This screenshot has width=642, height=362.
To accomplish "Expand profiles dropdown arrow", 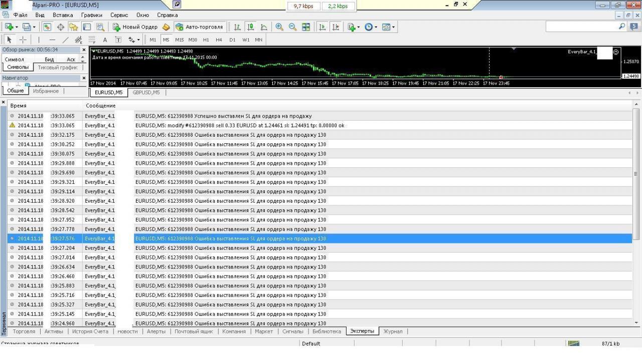I will [34, 27].
